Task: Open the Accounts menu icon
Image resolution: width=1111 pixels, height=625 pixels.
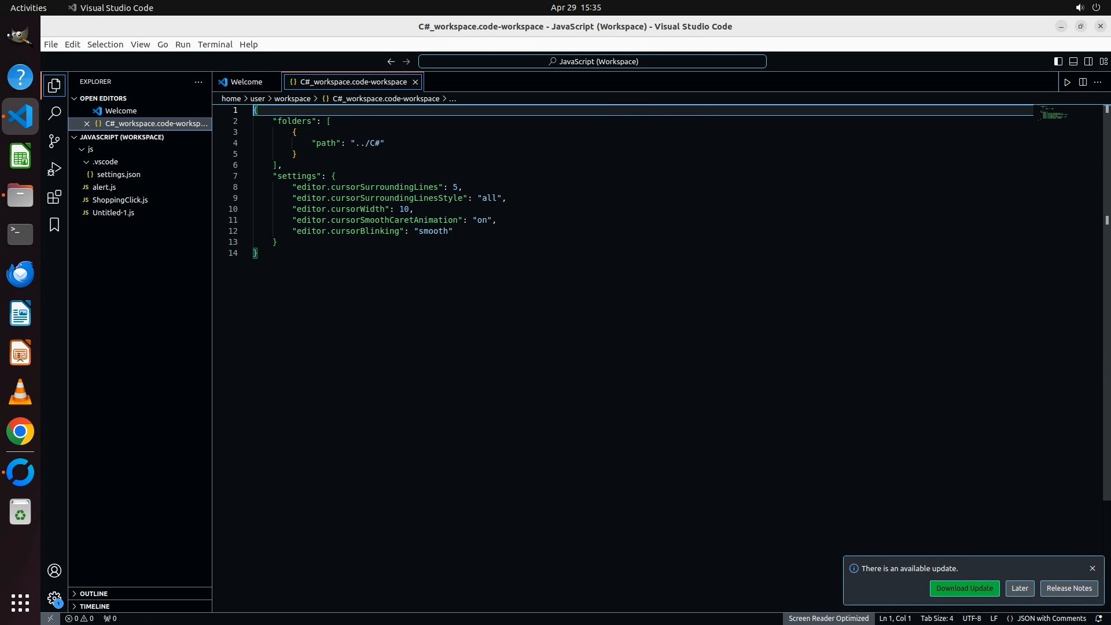Action: click(x=54, y=571)
